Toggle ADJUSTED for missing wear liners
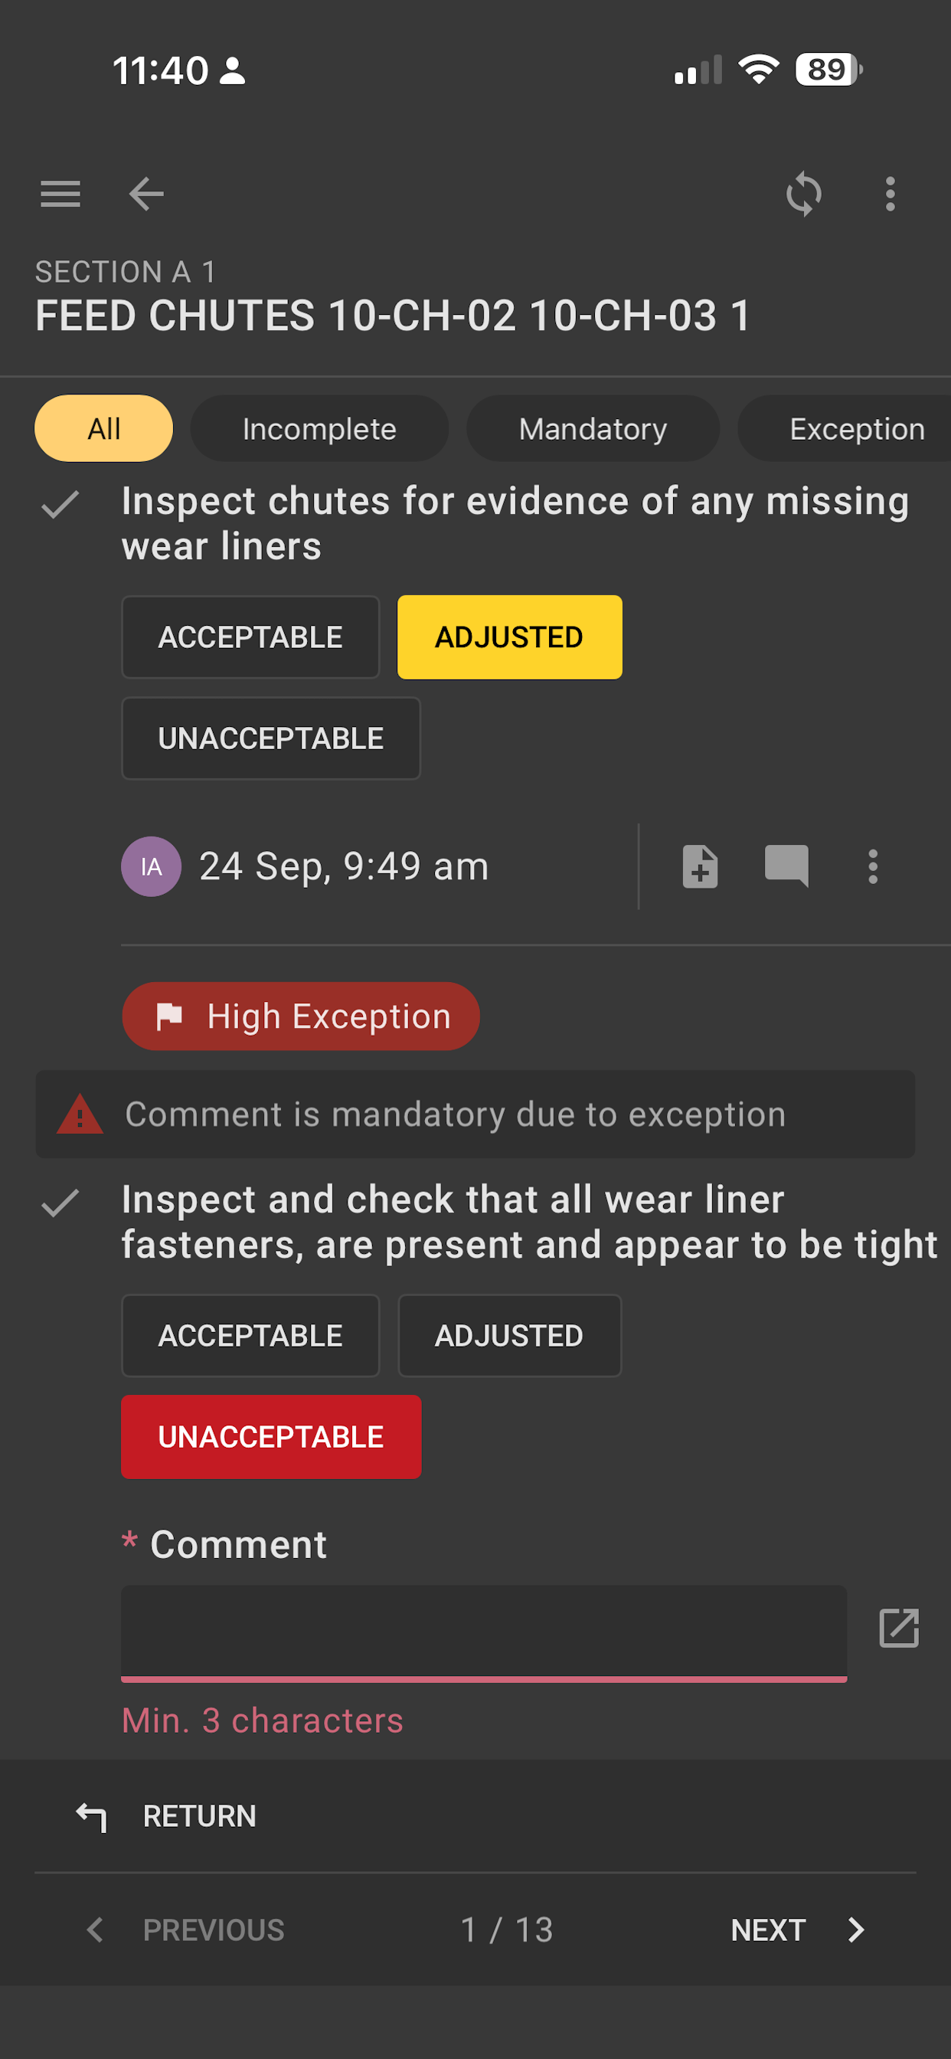The height and width of the screenshot is (2059, 951). click(509, 637)
